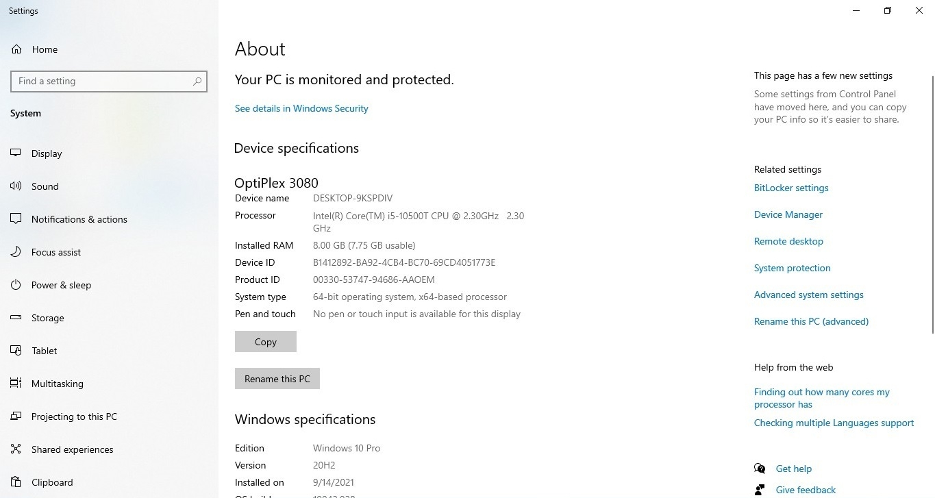
Task: Launch Device Manager from related settings
Action: 788,214
